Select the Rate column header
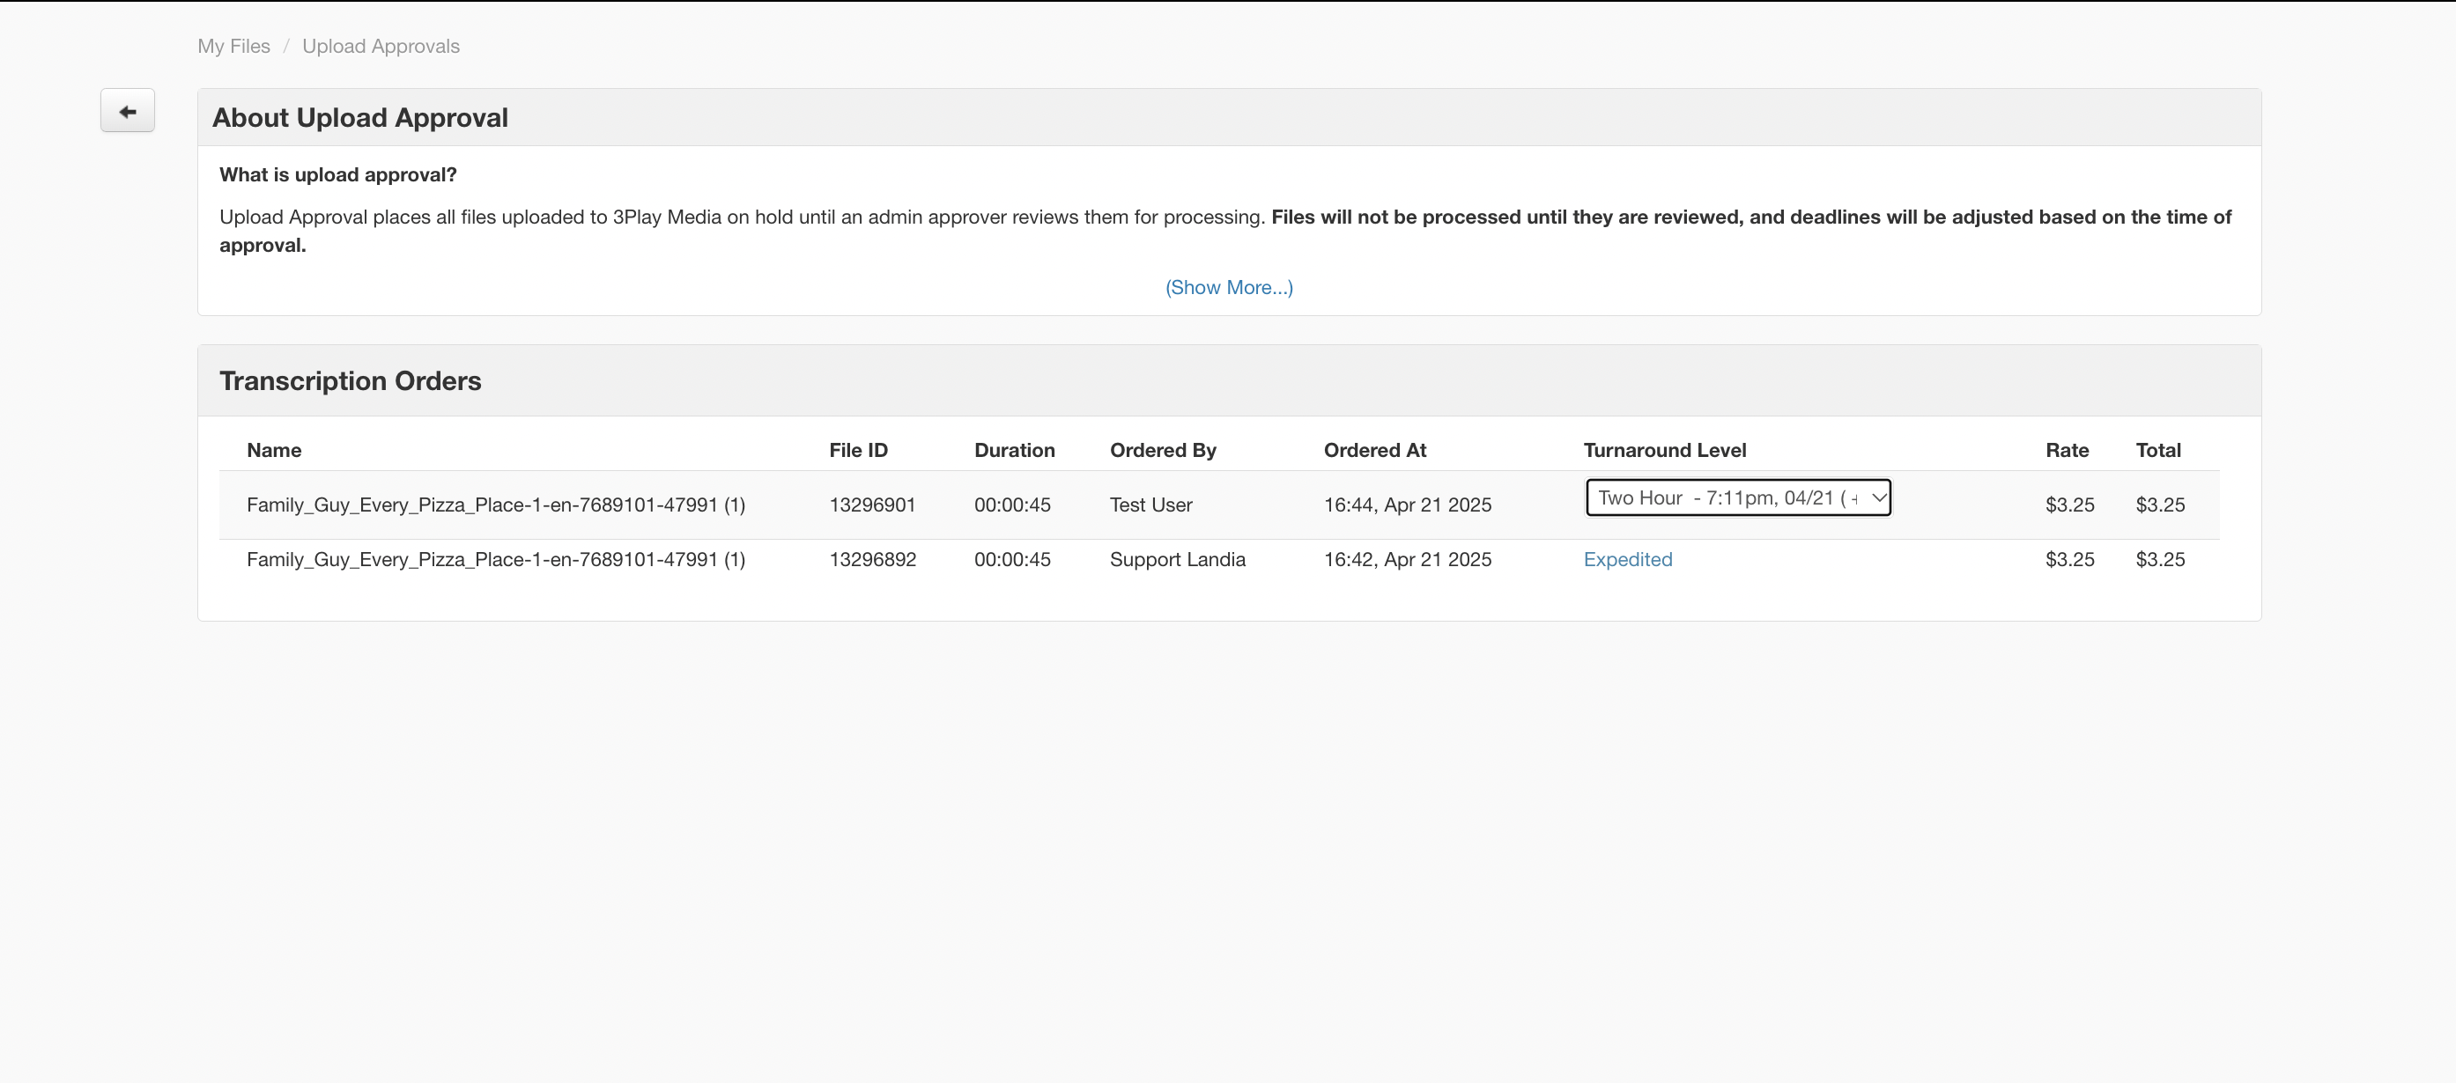 pos(2067,450)
